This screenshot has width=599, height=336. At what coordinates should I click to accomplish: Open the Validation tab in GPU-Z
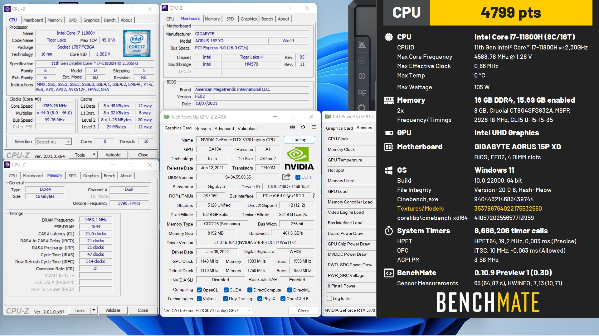[x=247, y=128]
